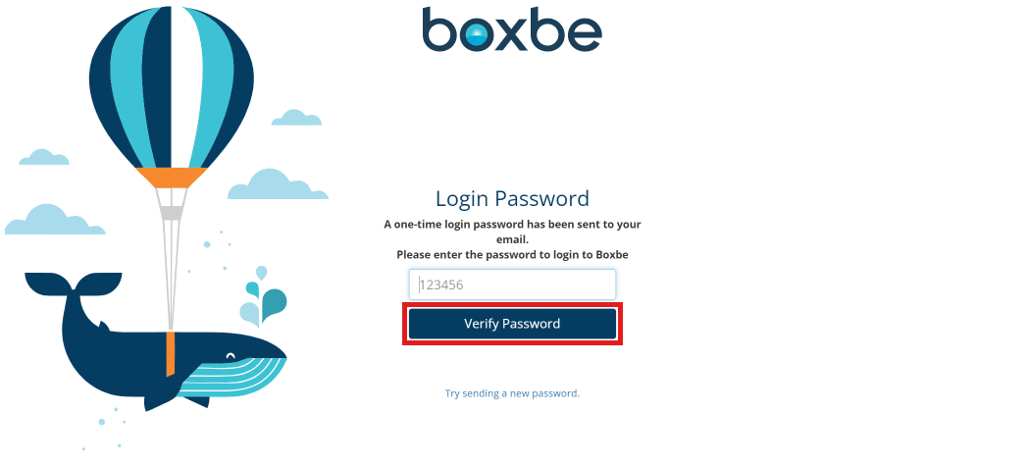Click the whale's eye
The height and width of the screenshot is (465, 1028).
[x=231, y=355]
